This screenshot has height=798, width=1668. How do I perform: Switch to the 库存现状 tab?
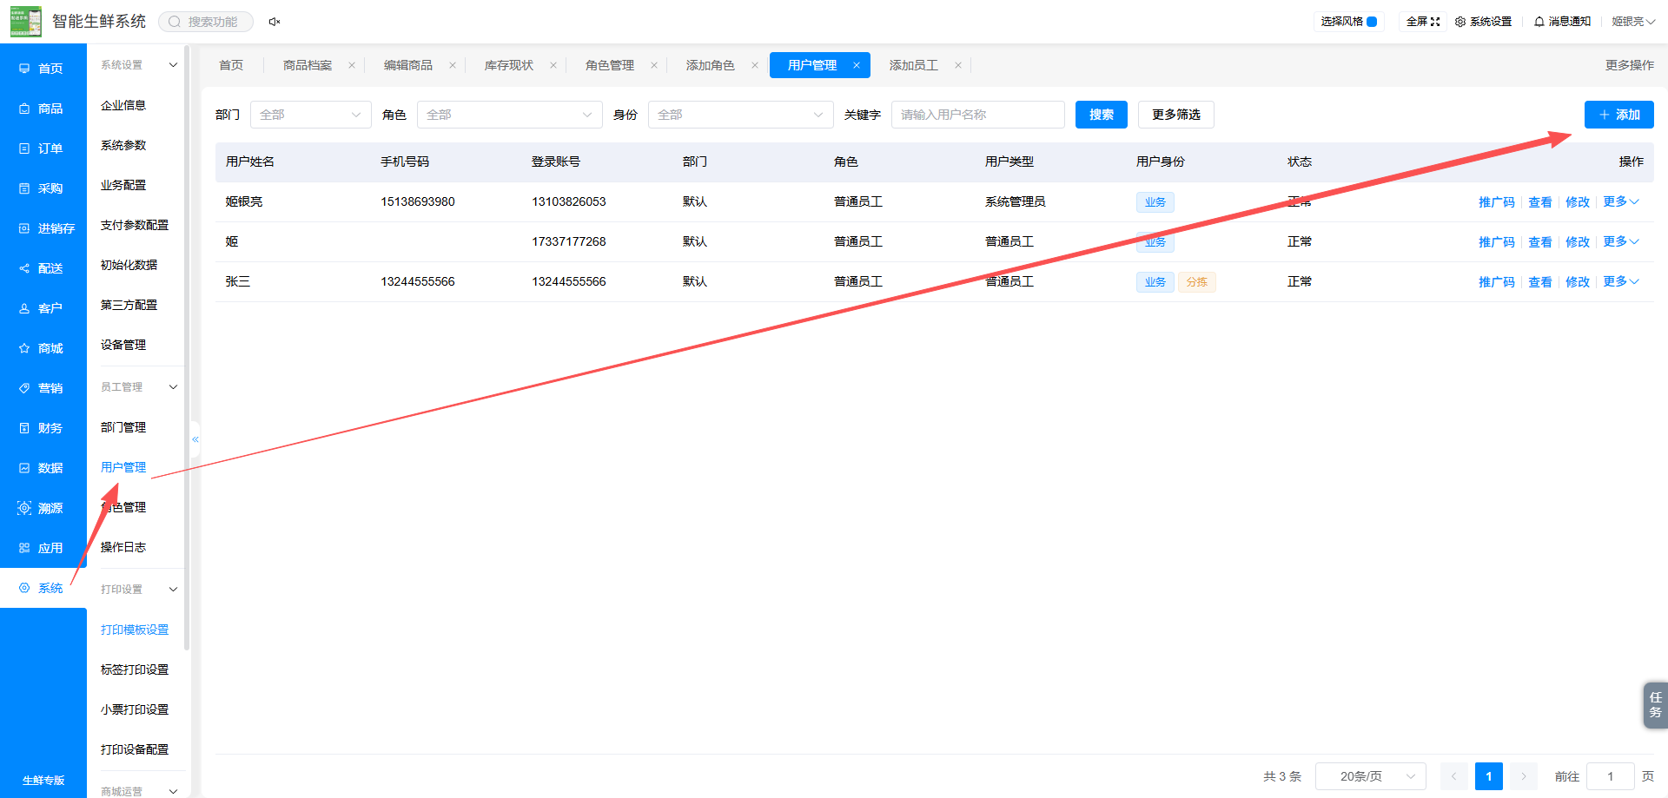pyautogui.click(x=509, y=65)
